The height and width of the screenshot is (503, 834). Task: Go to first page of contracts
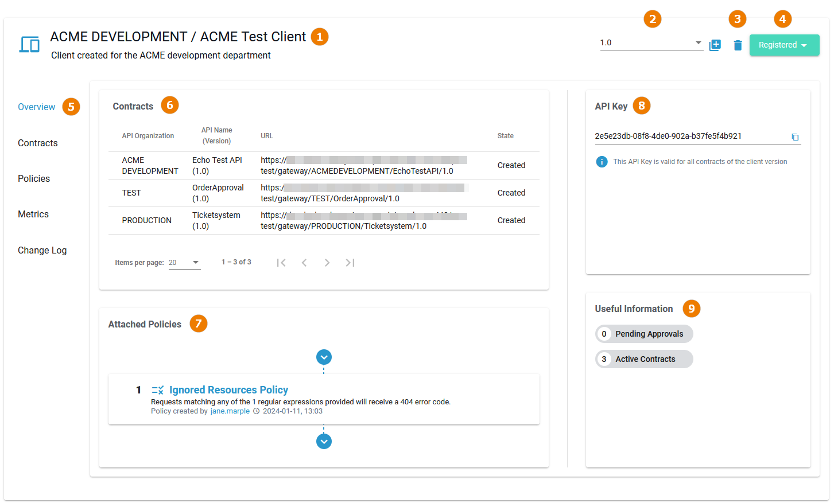281,263
